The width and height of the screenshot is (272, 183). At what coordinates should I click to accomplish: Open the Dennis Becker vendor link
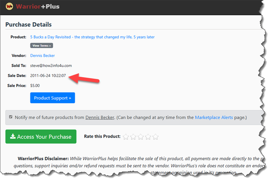point(43,55)
